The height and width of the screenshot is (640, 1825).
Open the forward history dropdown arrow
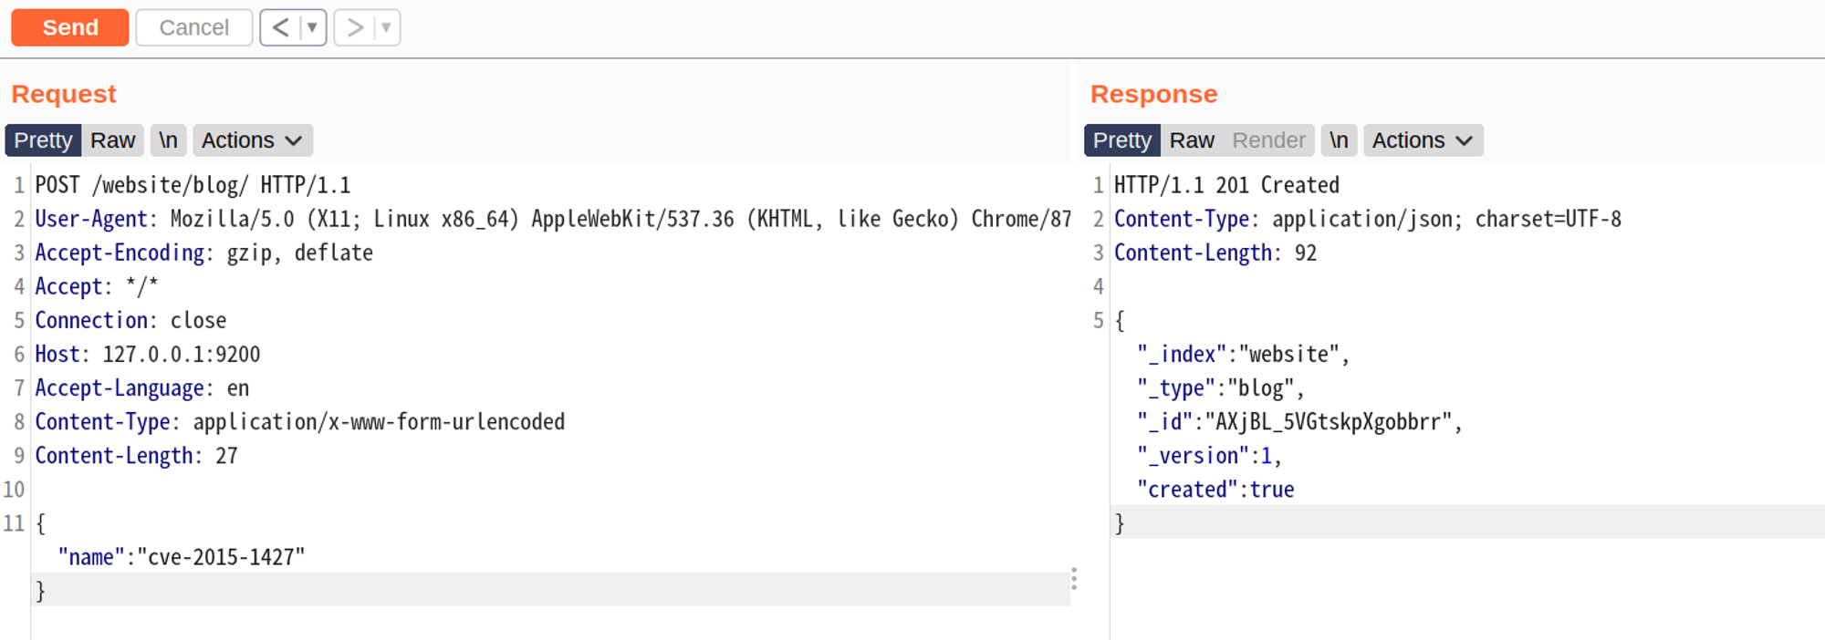(387, 27)
